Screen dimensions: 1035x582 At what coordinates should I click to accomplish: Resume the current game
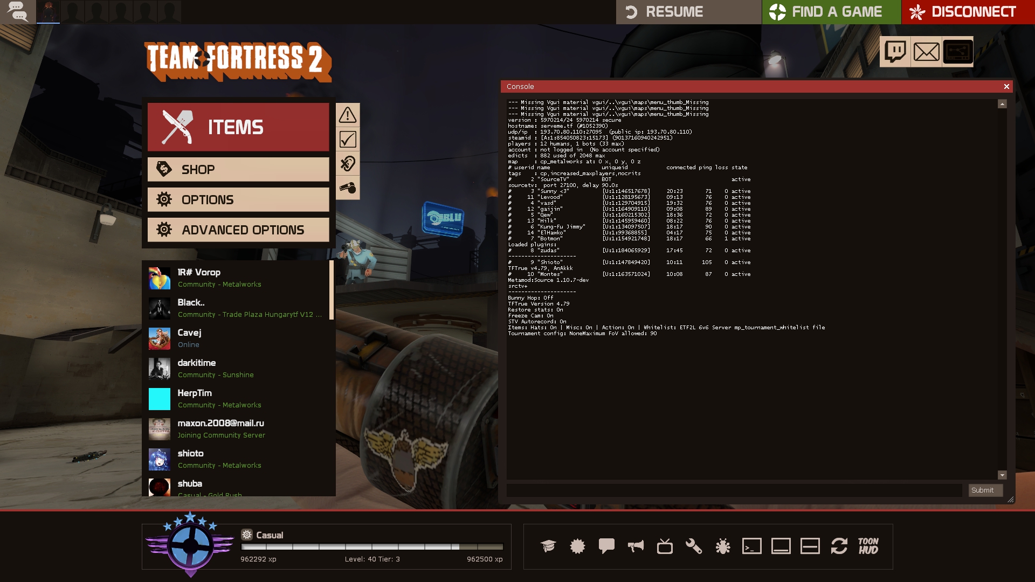click(x=688, y=12)
